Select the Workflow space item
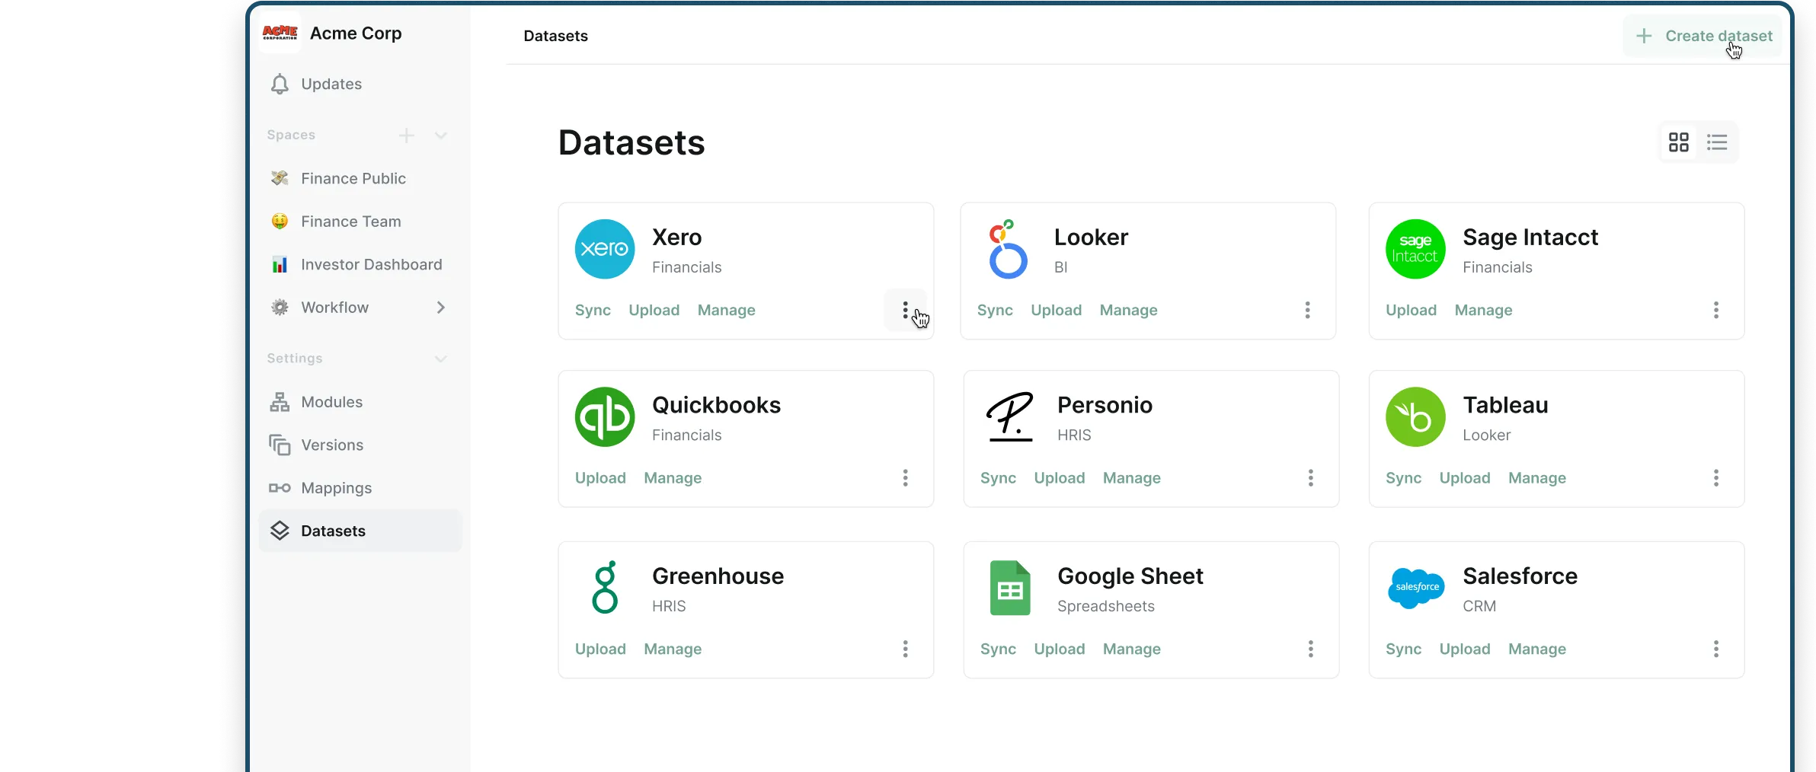The width and height of the screenshot is (1816, 772). pos(335,308)
